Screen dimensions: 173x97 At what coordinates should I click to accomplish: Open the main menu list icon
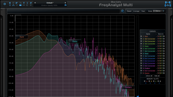point(10,3)
